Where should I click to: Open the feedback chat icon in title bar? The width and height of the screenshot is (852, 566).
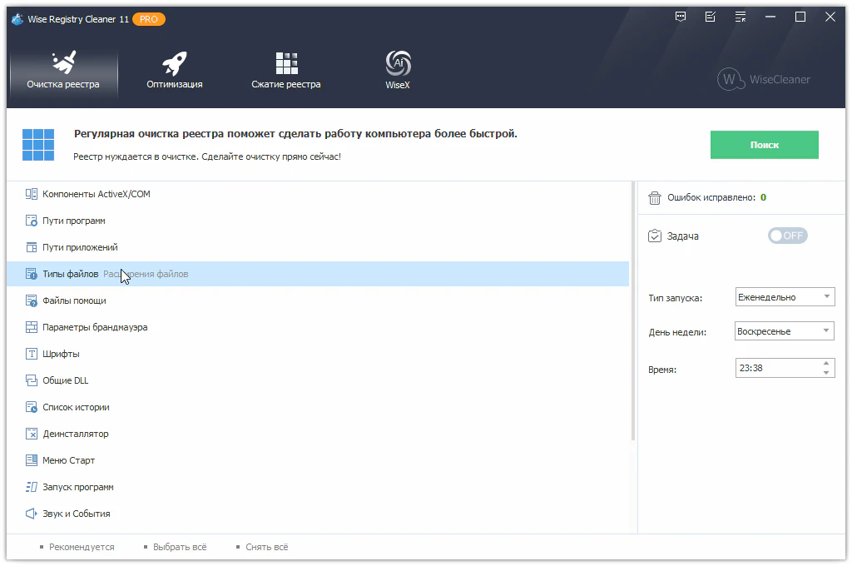tap(681, 17)
